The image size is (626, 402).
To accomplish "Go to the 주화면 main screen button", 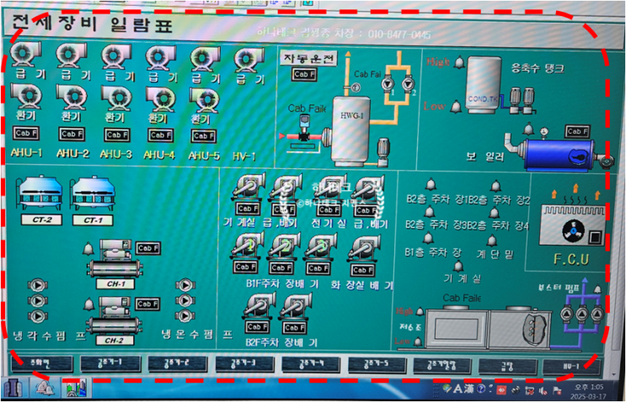I will click(x=42, y=363).
